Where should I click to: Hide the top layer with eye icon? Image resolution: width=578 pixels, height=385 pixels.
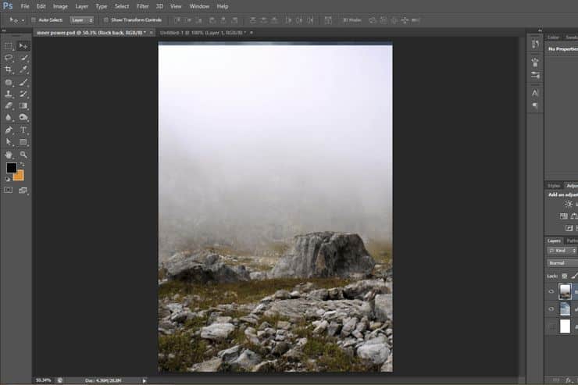coord(551,291)
